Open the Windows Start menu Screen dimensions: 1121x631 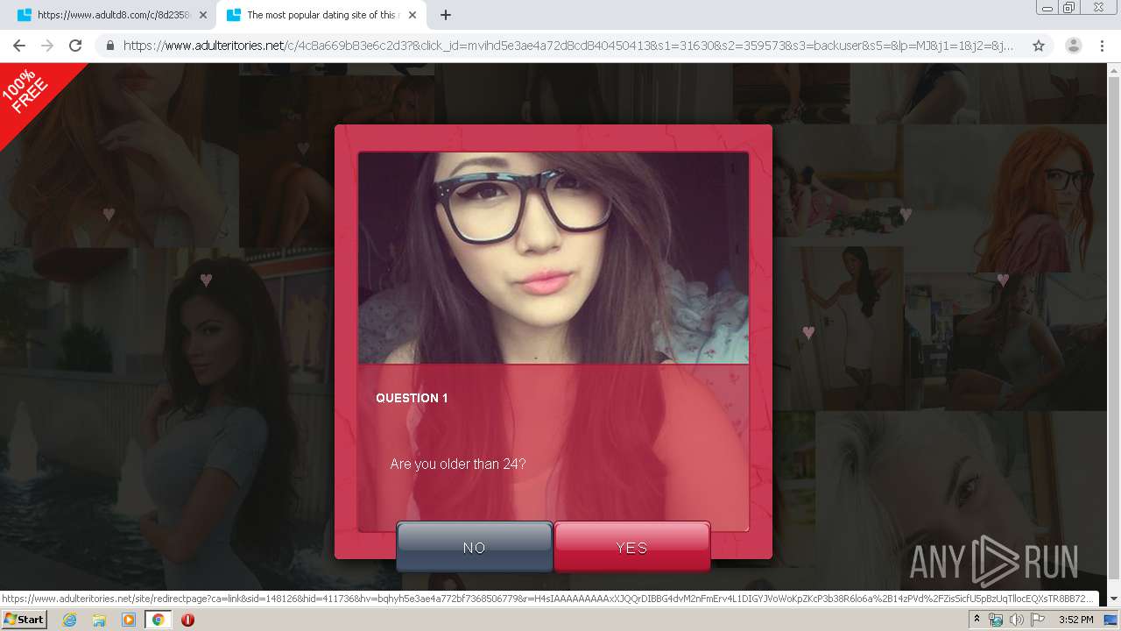(x=24, y=620)
